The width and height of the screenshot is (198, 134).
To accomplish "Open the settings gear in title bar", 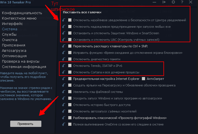I will tap(173, 2).
